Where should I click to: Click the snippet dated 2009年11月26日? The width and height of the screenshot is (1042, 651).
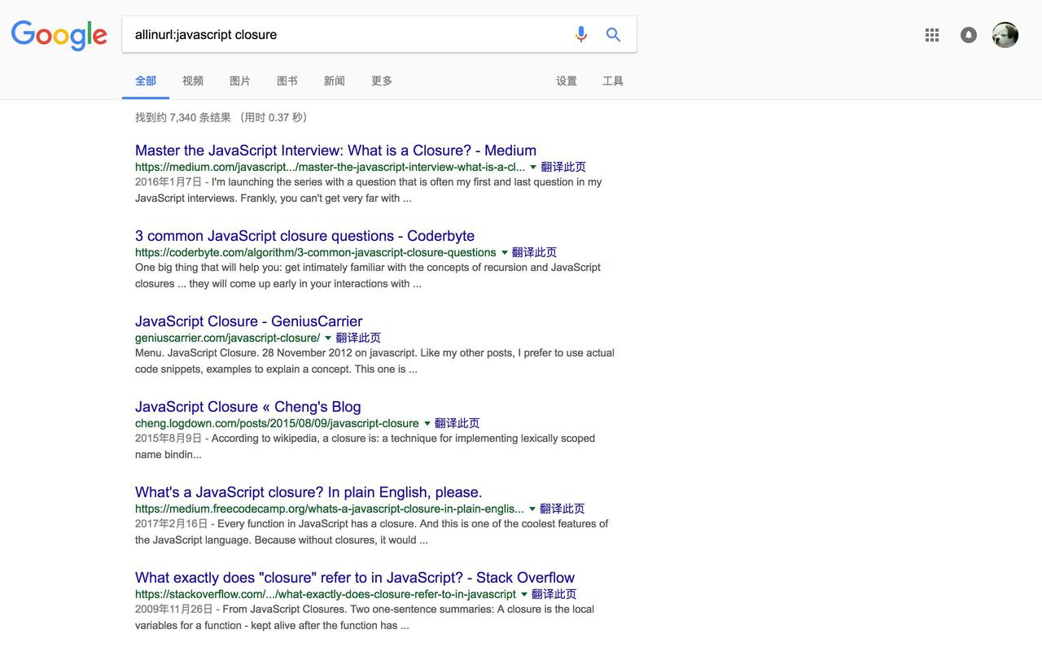pyautogui.click(x=365, y=617)
